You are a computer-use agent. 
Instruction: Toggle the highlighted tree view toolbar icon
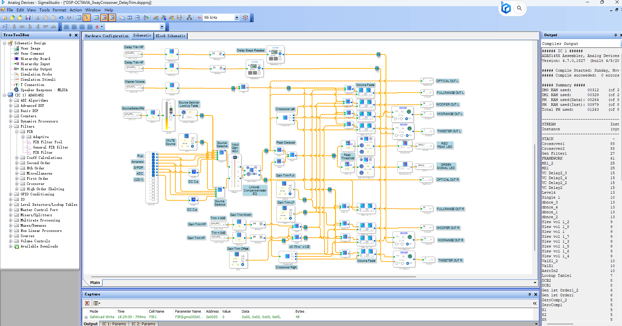coord(87,18)
